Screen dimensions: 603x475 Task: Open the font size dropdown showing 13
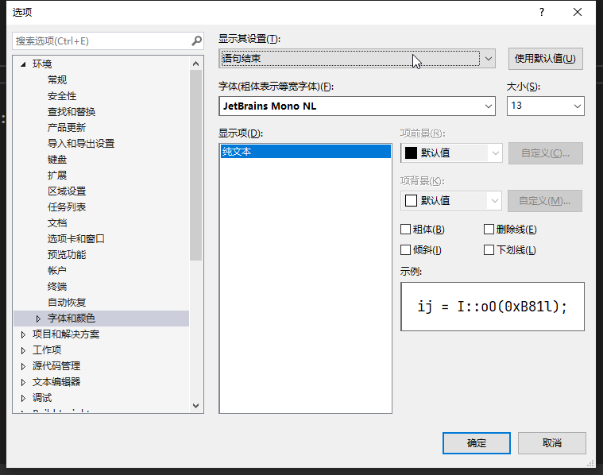coord(577,106)
